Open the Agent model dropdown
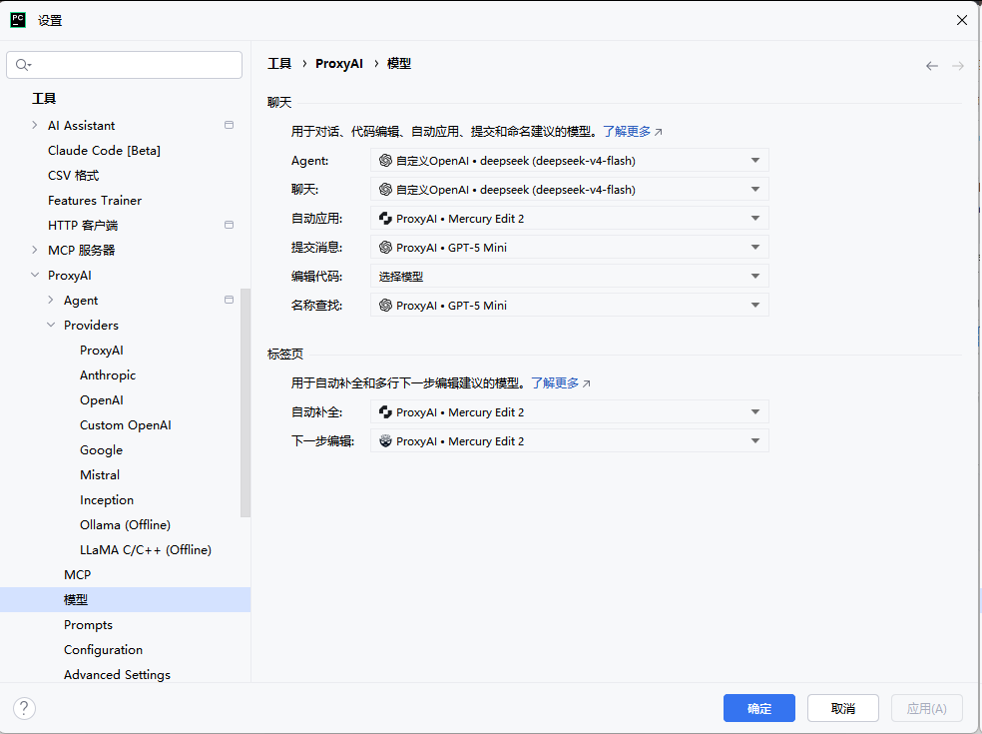Image resolution: width=982 pixels, height=734 pixels. point(569,161)
